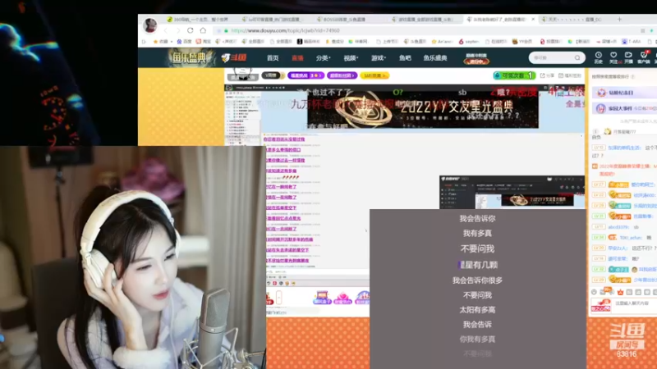Screen dimensions: 657x369
Task: Go to 首页 in Douyu navigation
Action: pos(273,57)
